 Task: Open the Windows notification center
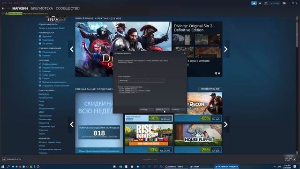pyautogui.click(x=295, y=167)
